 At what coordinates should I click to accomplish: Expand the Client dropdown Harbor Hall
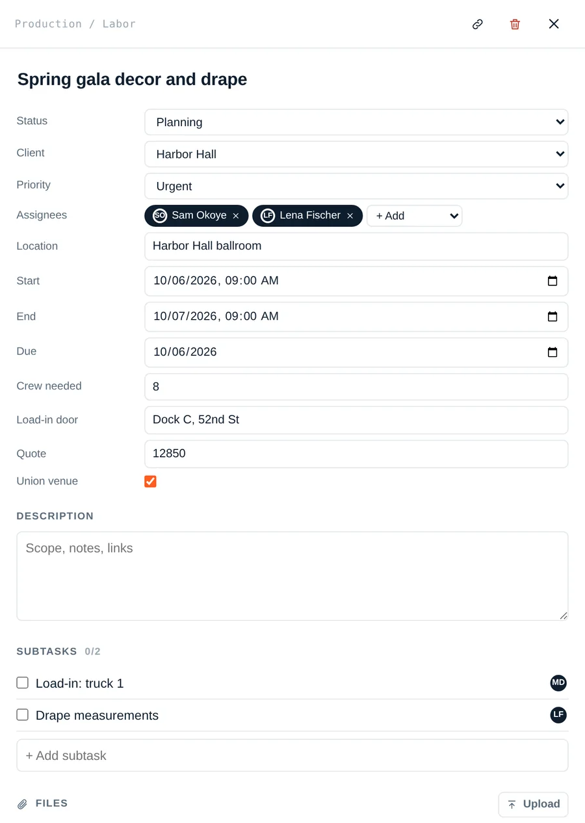coord(356,154)
